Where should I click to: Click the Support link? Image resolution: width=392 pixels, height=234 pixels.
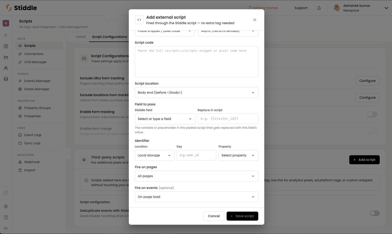tap(301, 8)
